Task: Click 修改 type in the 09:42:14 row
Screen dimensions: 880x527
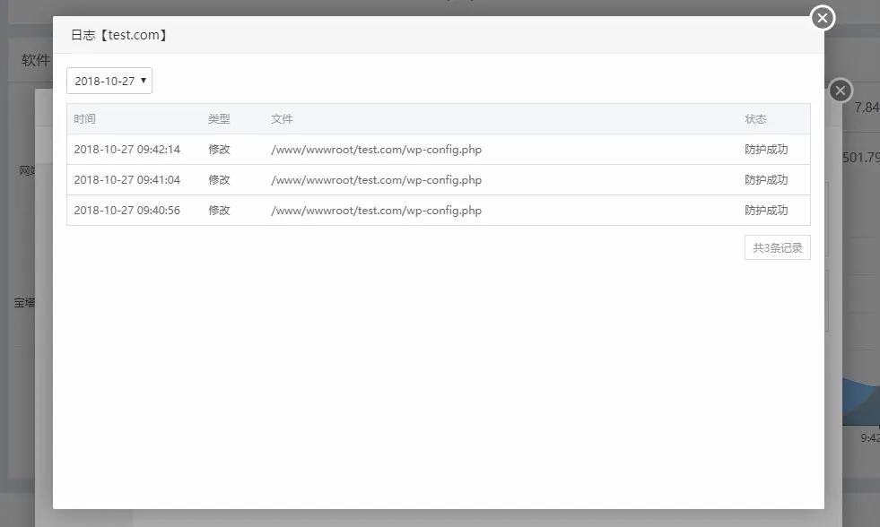Action: [219, 150]
